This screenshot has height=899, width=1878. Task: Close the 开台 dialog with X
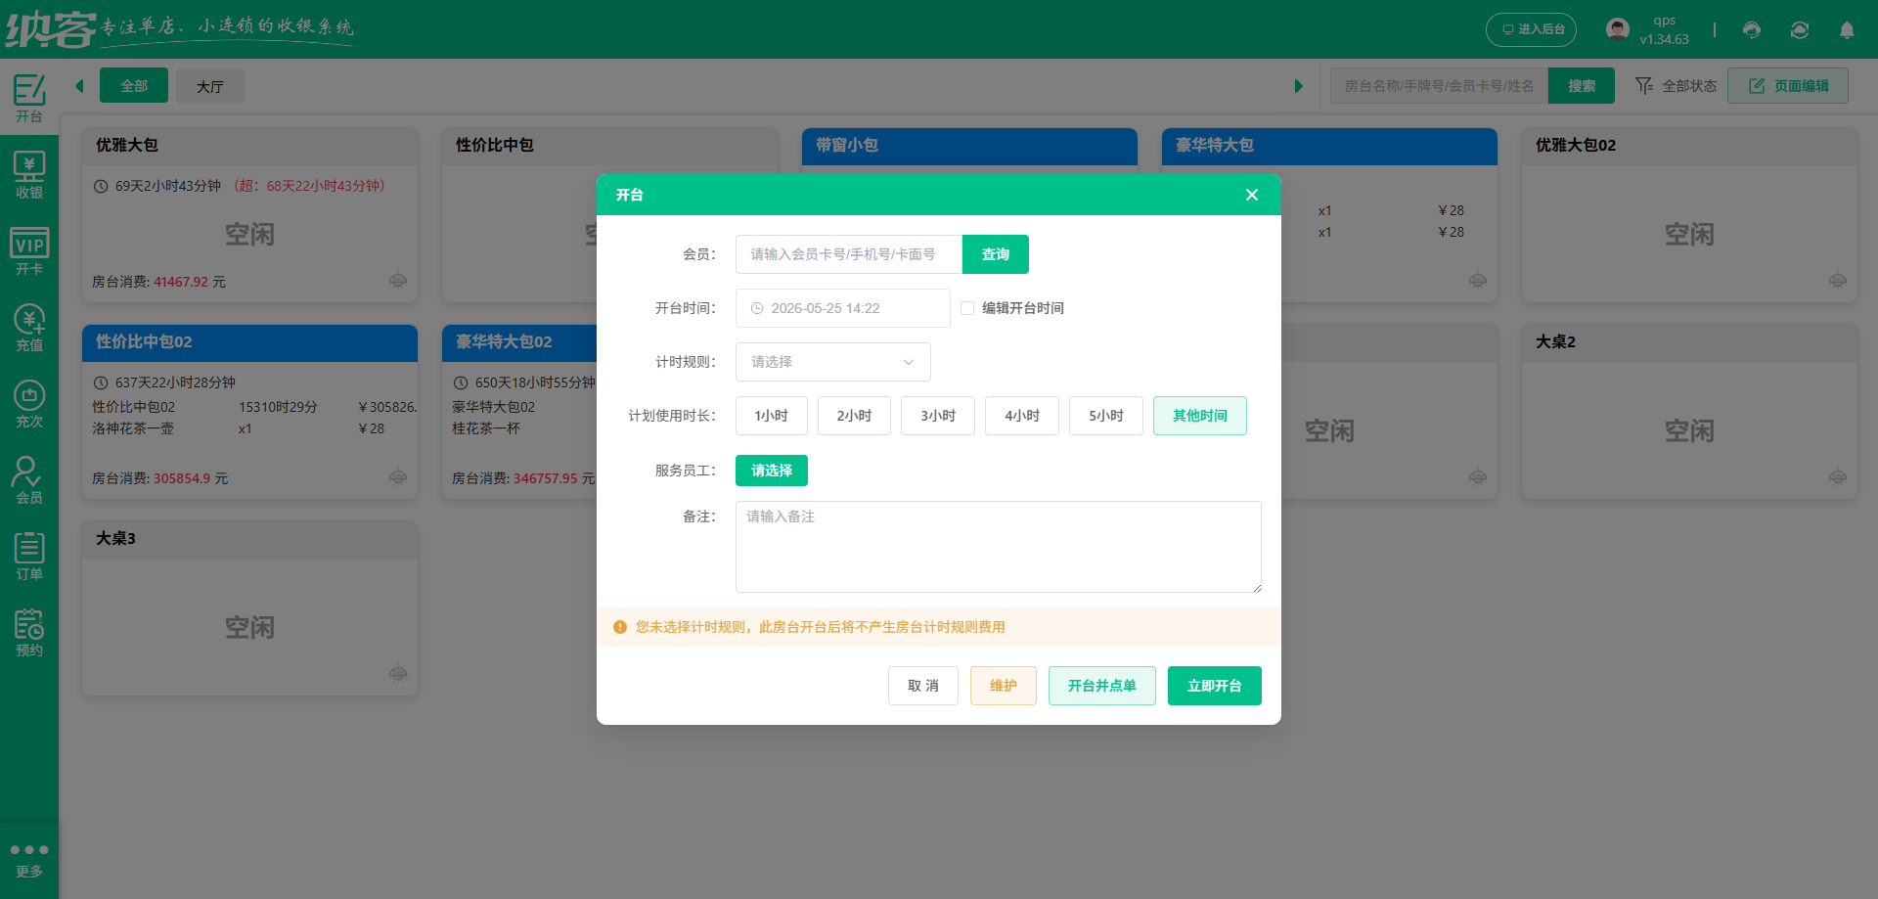pos(1252,195)
